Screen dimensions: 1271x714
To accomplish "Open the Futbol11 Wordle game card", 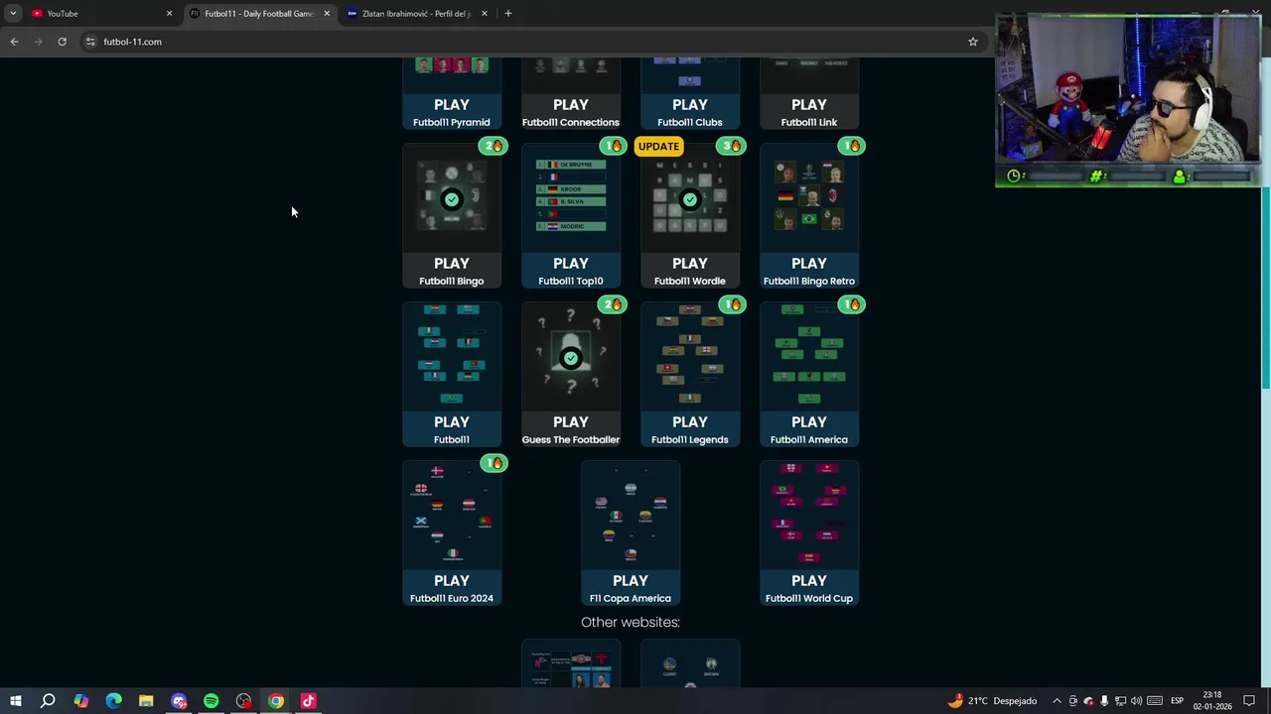I will [690, 216].
